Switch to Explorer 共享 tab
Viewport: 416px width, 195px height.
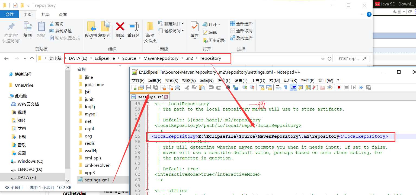click(45, 14)
